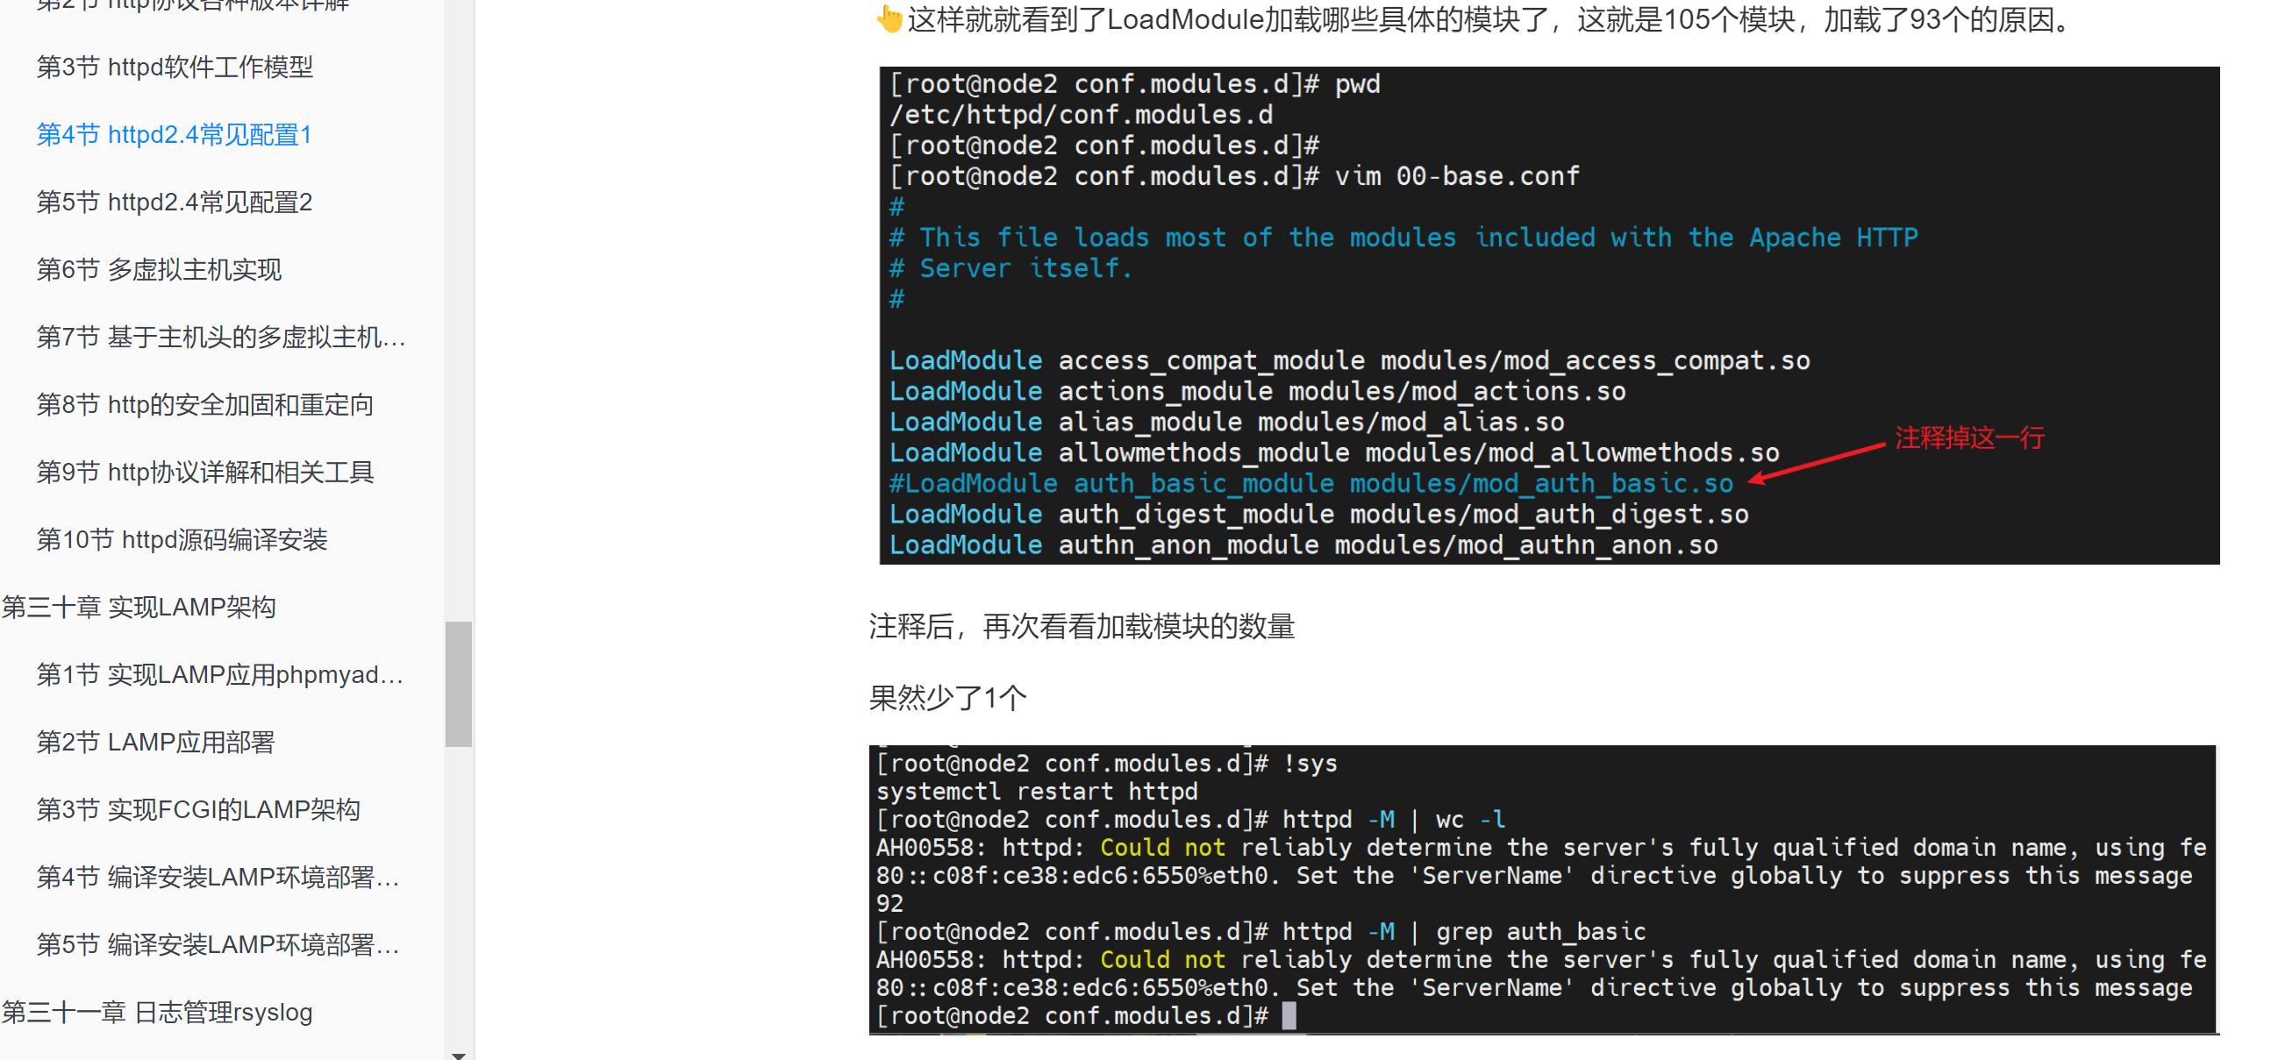Viewport: 2271px width, 1060px height.
Task: Open 第7节 基于主机头的多虚拟主机 section
Action: pos(222,337)
